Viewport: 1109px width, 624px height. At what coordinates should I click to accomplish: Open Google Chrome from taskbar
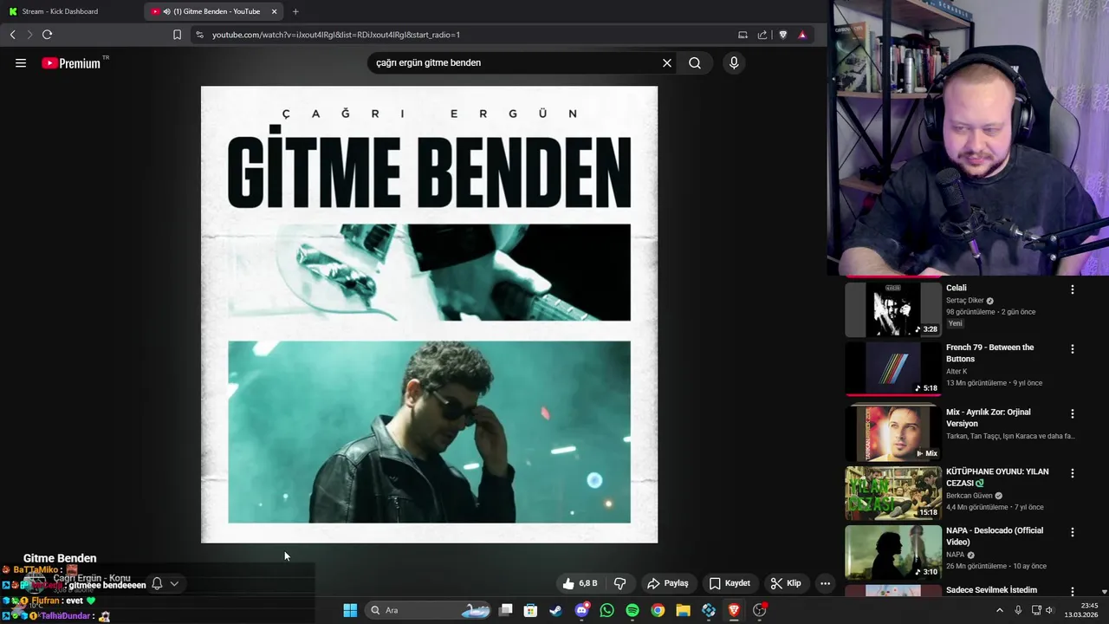(658, 610)
